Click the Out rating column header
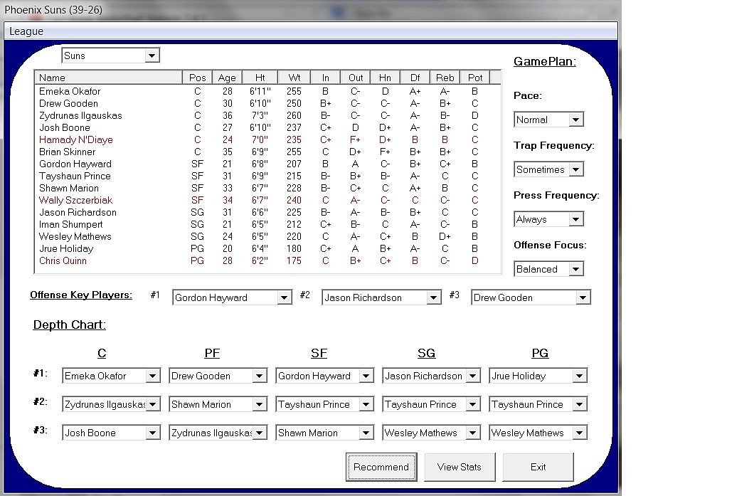Screen dimensions: 754x496 click(x=356, y=78)
